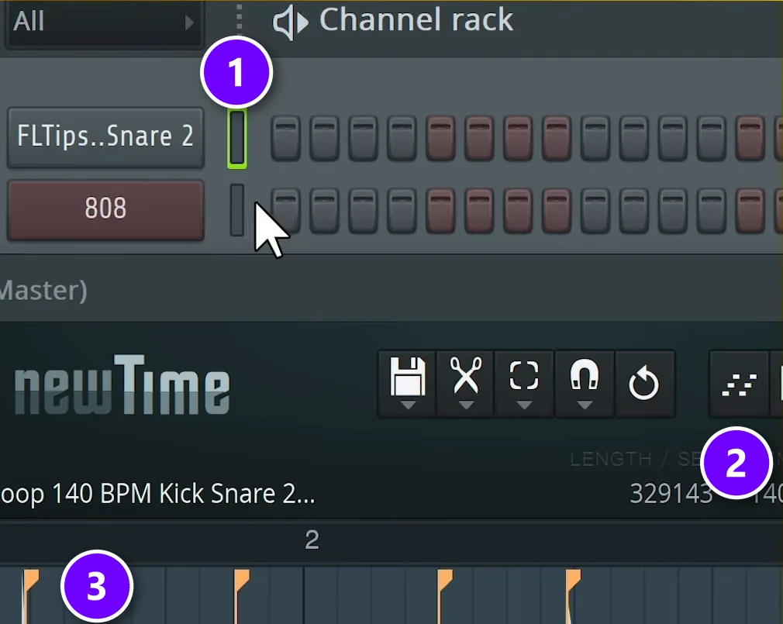Click the bar 2 label on the timeline ruler
Viewport: 783px width, 624px height.
coord(312,540)
